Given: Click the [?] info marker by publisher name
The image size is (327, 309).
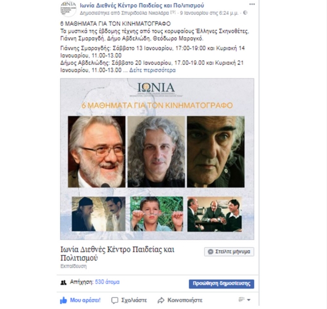Looking at the screenshot, I should [173, 12].
